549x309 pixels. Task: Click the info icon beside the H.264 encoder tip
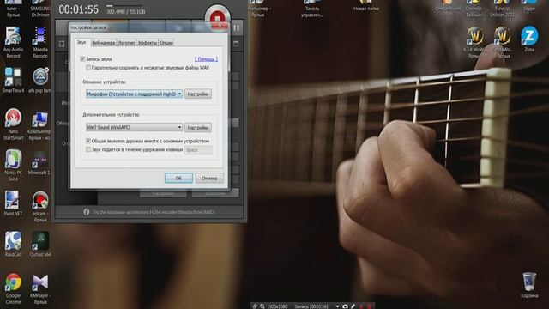click(87, 212)
